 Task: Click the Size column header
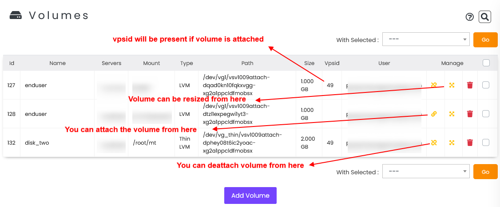pyautogui.click(x=310, y=63)
